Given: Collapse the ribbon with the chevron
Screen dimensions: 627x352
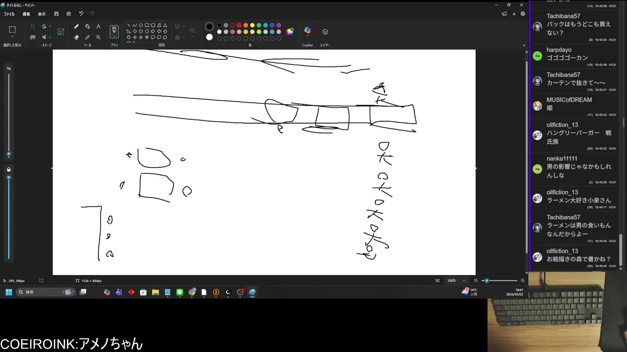Looking at the screenshot, I should tap(524, 45).
